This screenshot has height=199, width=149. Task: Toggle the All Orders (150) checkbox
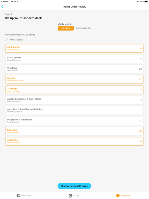[7, 40]
